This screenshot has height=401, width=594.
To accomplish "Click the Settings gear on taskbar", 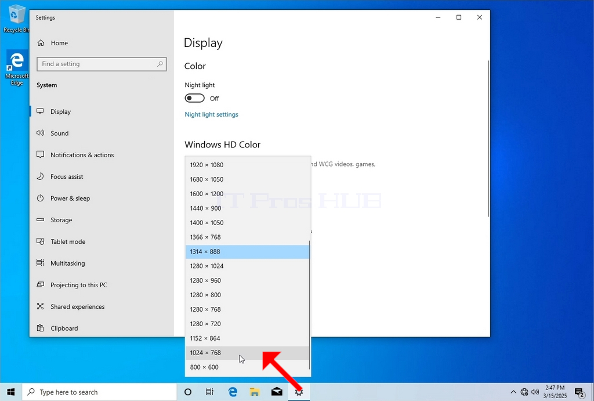I will pyautogui.click(x=299, y=392).
